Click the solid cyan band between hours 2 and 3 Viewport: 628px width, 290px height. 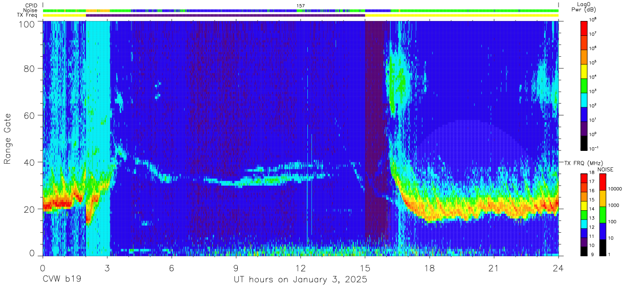click(98, 138)
